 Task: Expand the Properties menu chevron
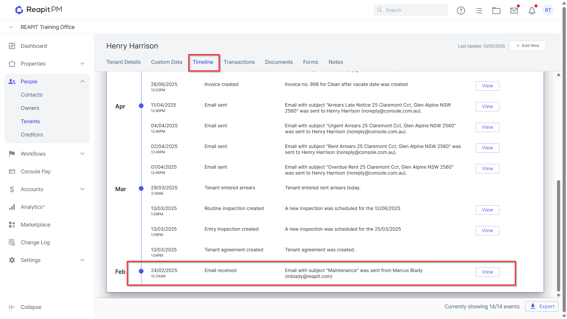[82, 64]
